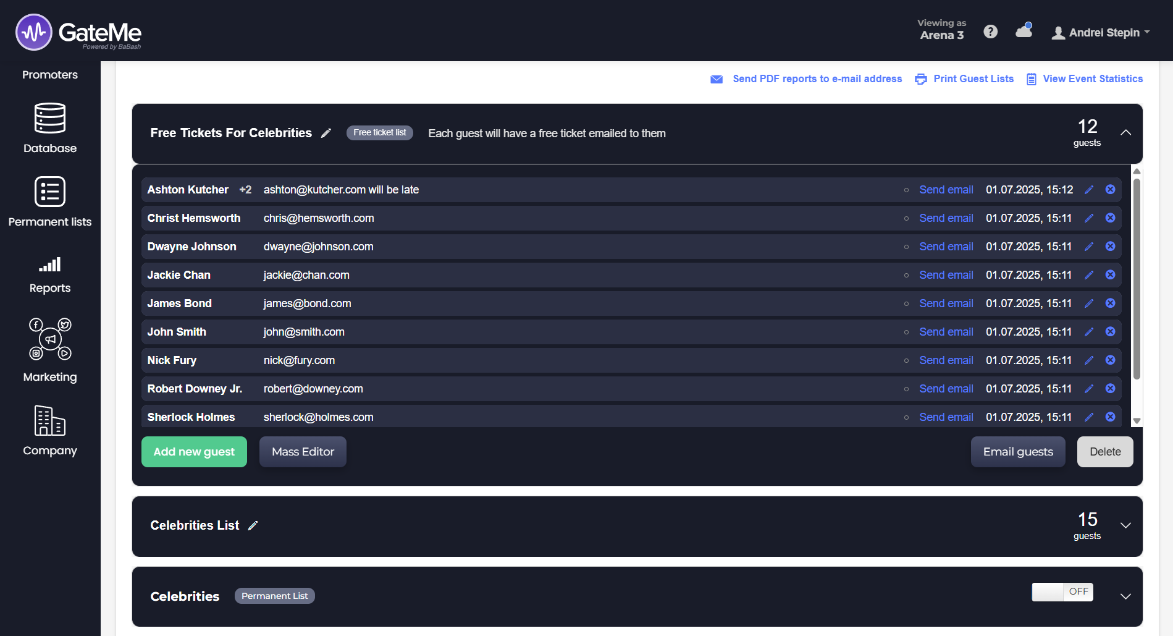The height and width of the screenshot is (636, 1173).
Task: Open the Andrei Stepin user dropdown
Action: coord(1101,33)
